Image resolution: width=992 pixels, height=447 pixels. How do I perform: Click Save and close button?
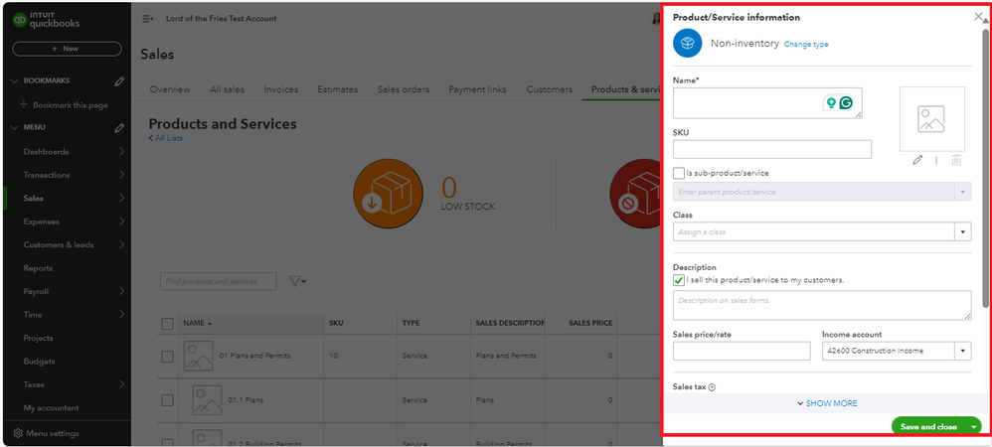click(x=928, y=427)
